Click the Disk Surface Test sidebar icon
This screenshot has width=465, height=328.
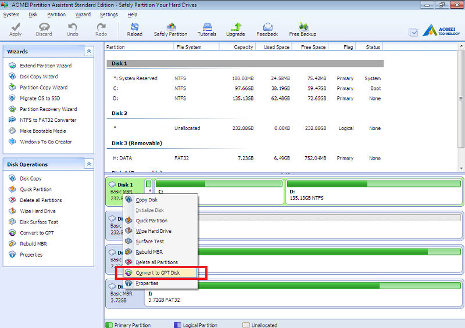12,222
